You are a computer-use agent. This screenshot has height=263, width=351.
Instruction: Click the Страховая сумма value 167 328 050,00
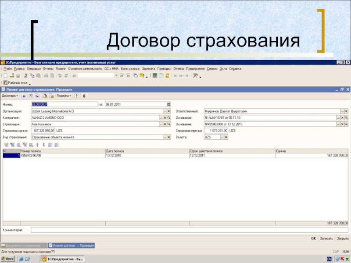pyautogui.click(x=43, y=131)
